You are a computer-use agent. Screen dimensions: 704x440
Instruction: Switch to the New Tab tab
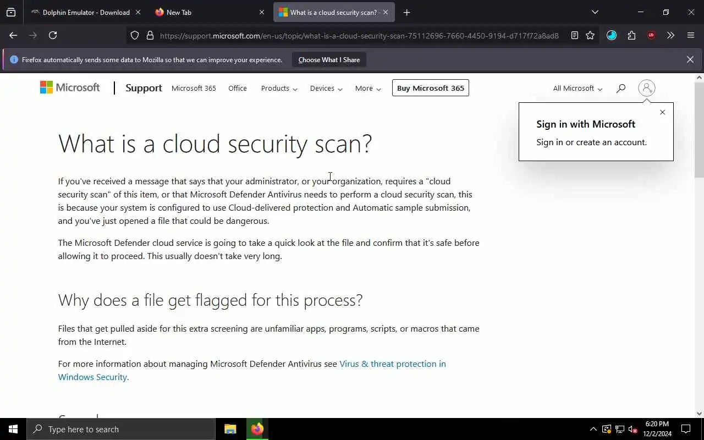click(209, 12)
